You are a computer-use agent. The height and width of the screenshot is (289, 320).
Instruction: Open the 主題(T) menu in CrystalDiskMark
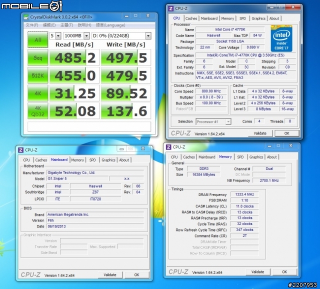click(66, 25)
